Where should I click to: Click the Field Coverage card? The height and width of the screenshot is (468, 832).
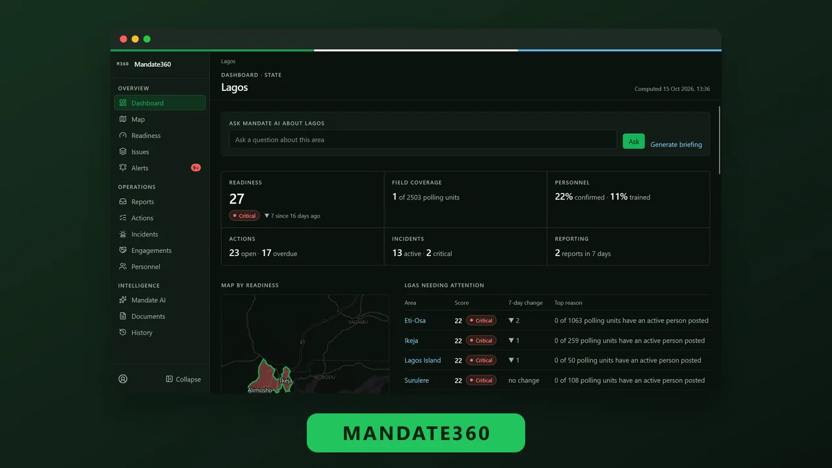click(x=465, y=200)
